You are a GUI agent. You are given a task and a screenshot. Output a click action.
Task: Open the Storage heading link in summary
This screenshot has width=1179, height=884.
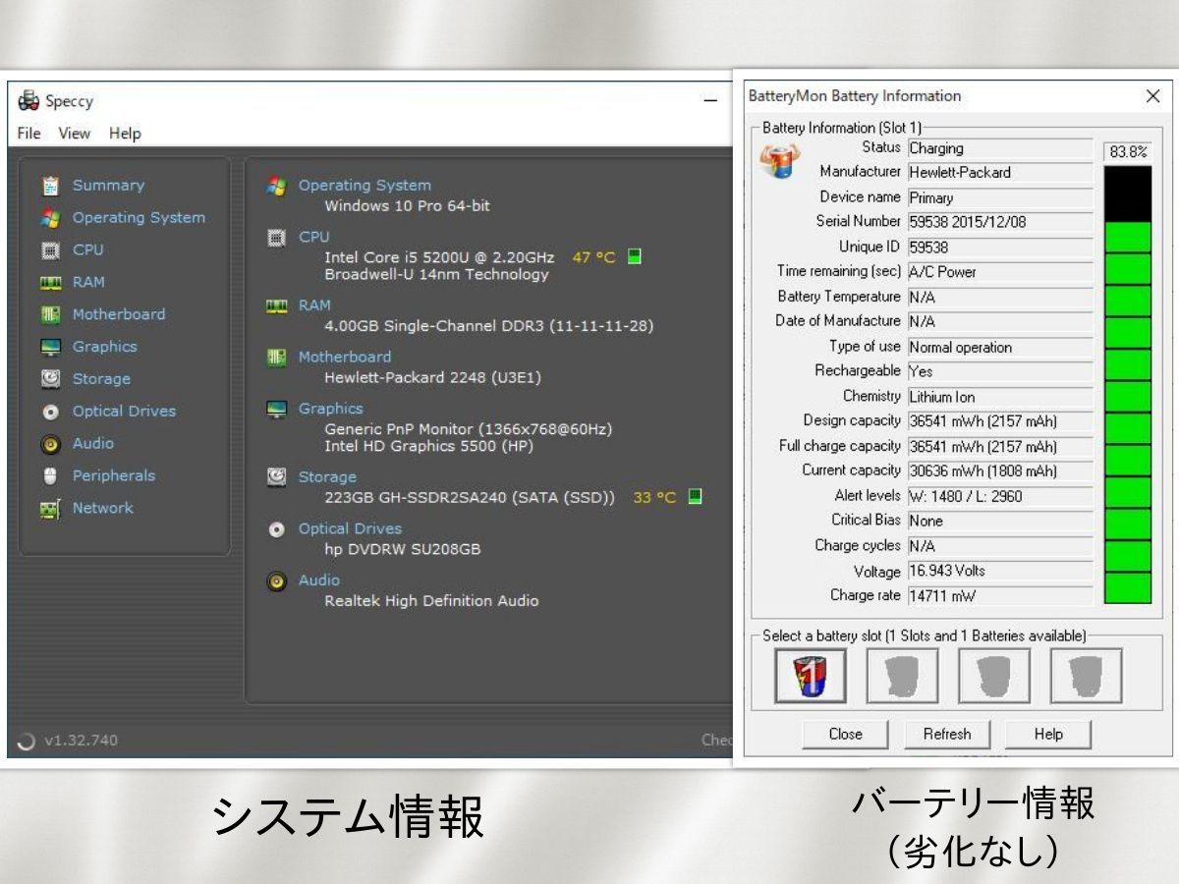pyautogui.click(x=327, y=477)
